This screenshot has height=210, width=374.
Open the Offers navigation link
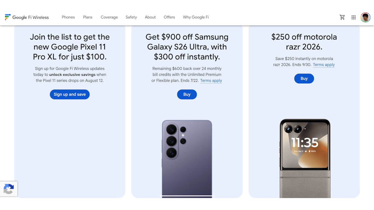(x=169, y=17)
